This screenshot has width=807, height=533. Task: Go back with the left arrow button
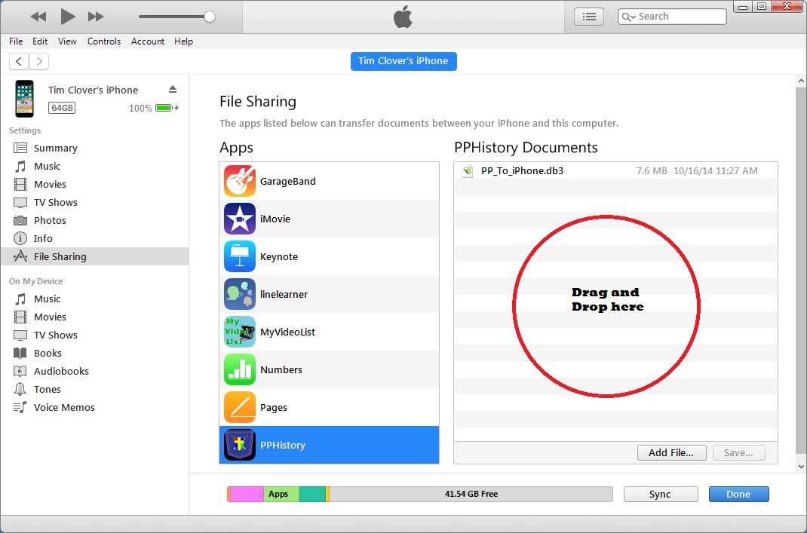coord(19,61)
